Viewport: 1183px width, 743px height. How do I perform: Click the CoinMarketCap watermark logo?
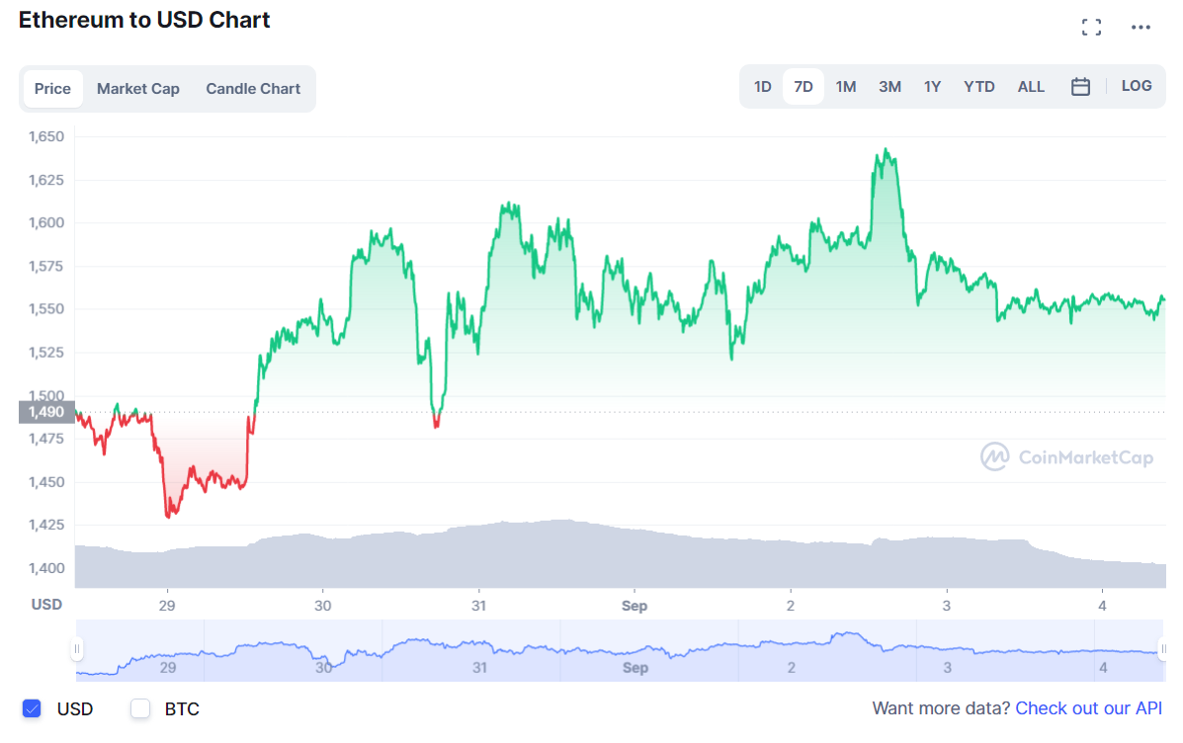[x=1066, y=457]
